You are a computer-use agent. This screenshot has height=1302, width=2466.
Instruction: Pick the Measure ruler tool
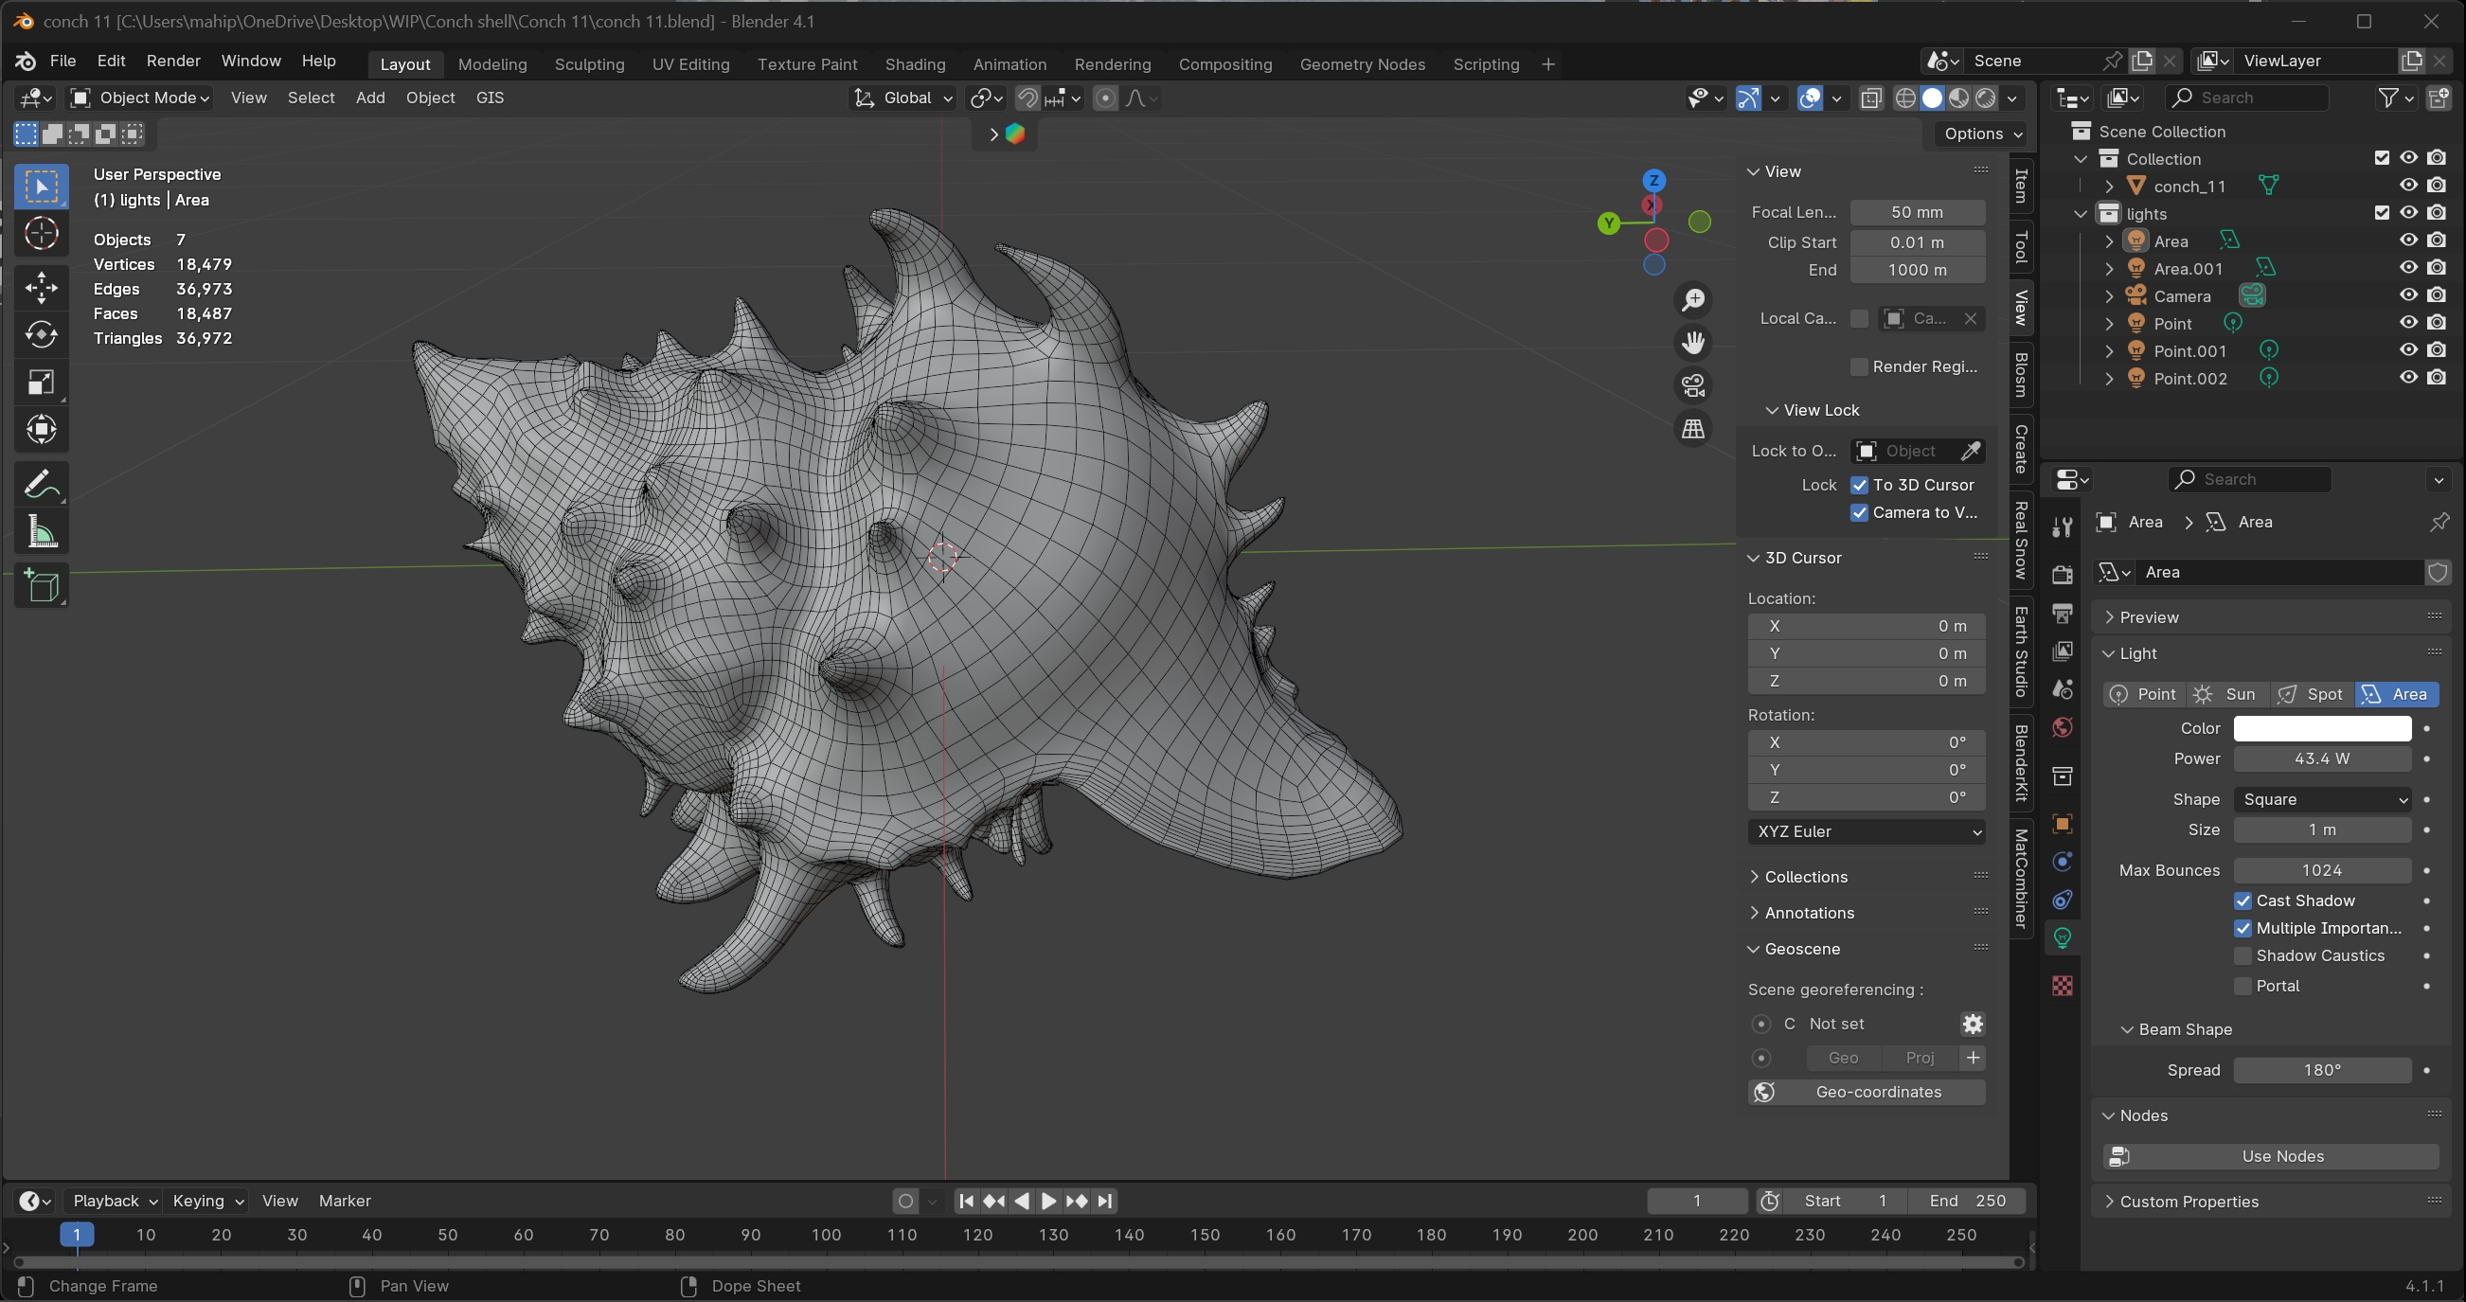(x=41, y=531)
